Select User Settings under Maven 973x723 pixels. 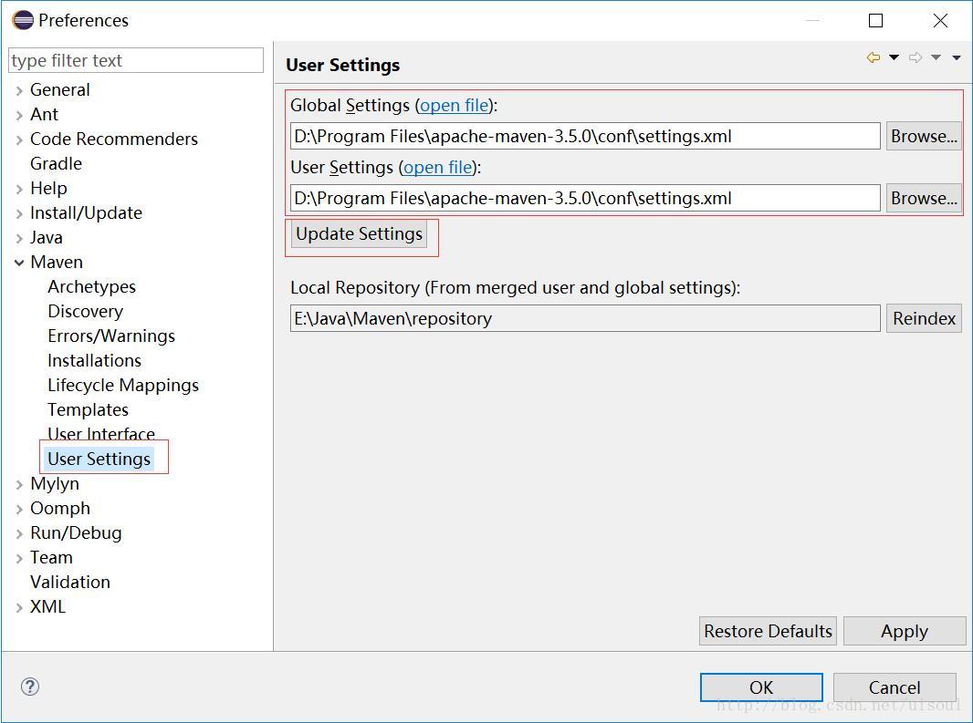coord(99,459)
